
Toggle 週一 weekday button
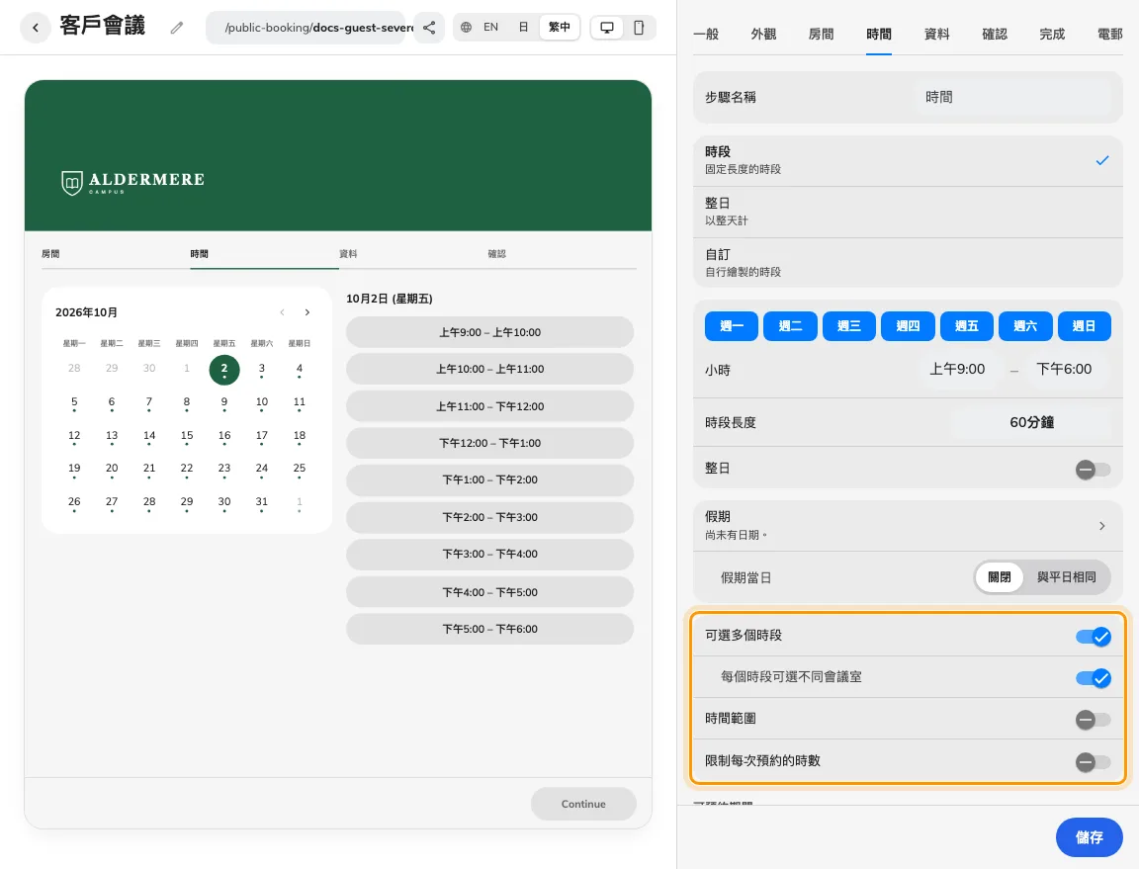[x=732, y=326]
